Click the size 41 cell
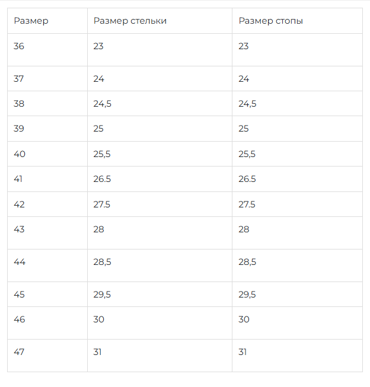370x387 pixels. tap(18, 179)
